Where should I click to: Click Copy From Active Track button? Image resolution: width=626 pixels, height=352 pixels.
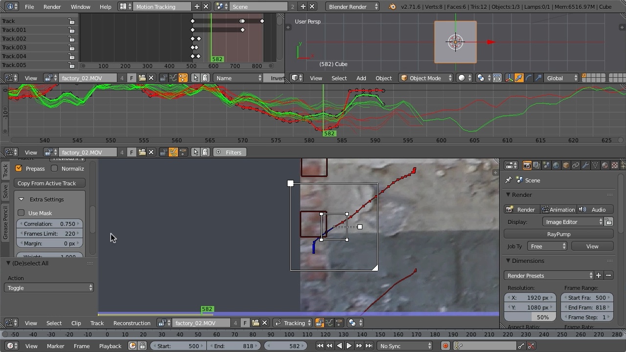(49, 183)
